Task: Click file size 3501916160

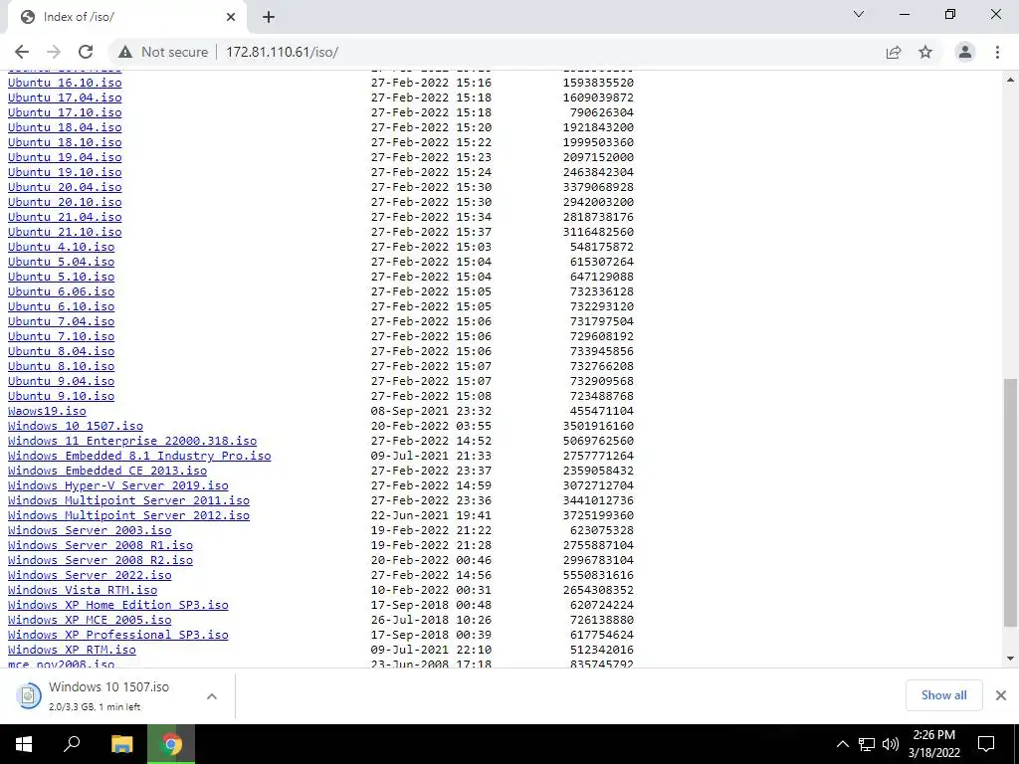Action: pos(598,426)
